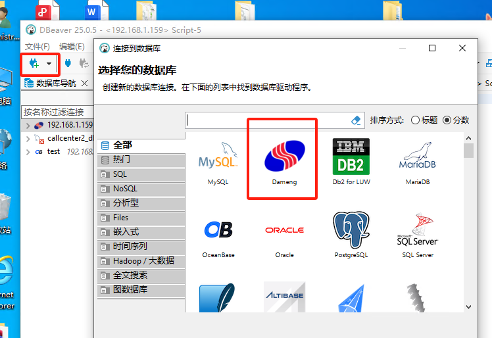The width and height of the screenshot is (492, 338).
Task: Select the 全部 category
Action: pyautogui.click(x=141, y=145)
